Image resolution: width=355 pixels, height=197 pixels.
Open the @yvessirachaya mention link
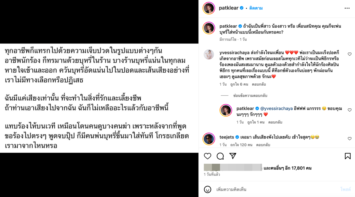click(277, 108)
